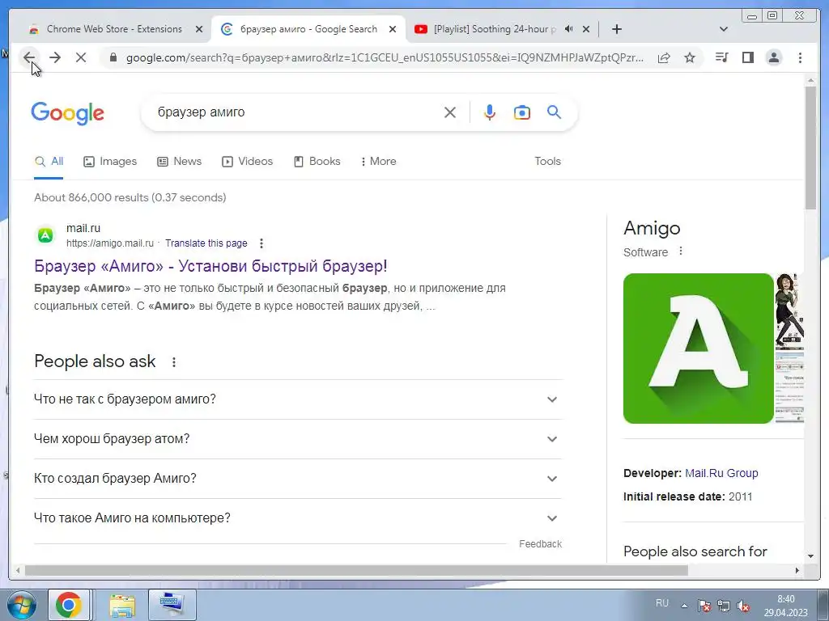Go back using the browser back arrow
Viewport: 829px width, 621px height.
coord(29,57)
